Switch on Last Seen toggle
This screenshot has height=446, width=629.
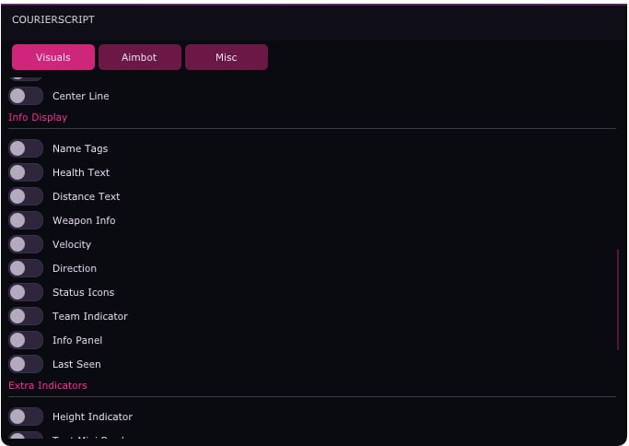click(26, 364)
